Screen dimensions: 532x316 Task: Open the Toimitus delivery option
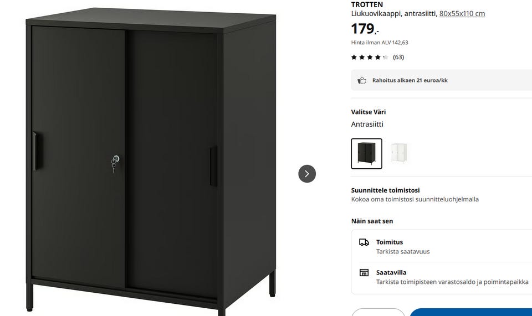446,247
